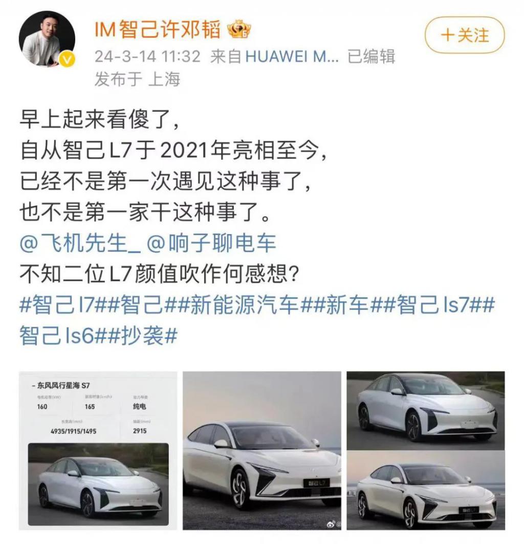Open the HUAWEI M... device source link

tap(292, 56)
